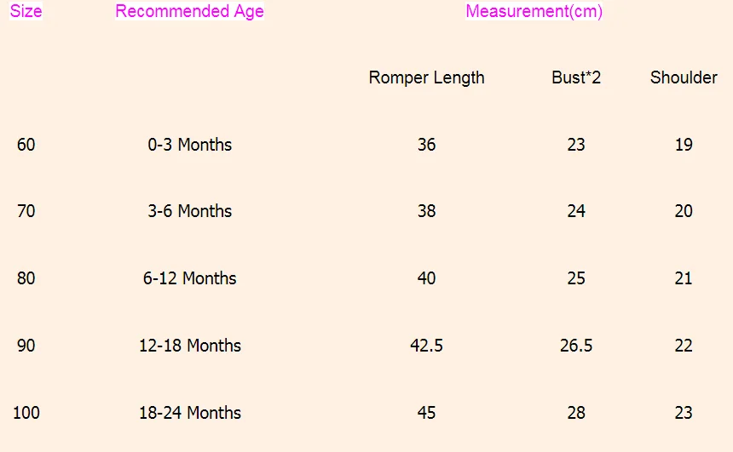Viewport: 733px width, 452px height.
Task: Click the 12-18 Months age cell
Action: click(x=189, y=346)
